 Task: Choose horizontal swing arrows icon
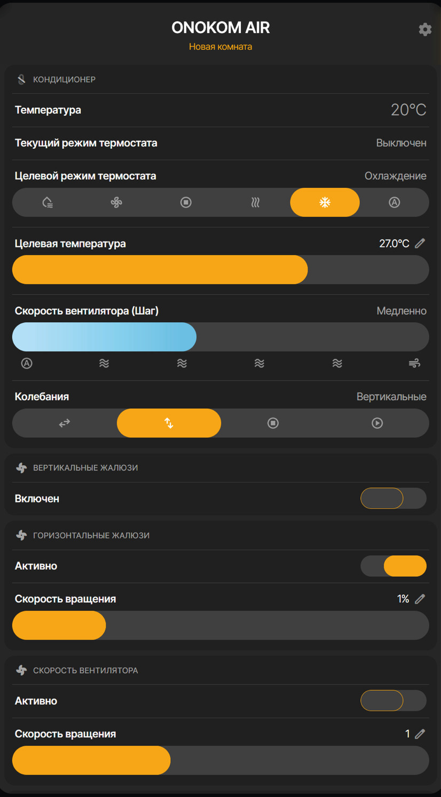point(64,423)
